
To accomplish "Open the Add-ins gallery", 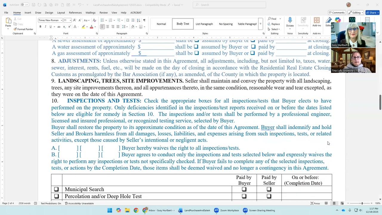I will point(317,22).
